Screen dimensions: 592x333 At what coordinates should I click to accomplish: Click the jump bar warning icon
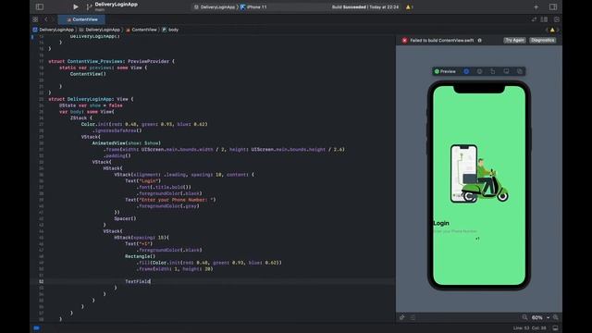click(x=552, y=30)
